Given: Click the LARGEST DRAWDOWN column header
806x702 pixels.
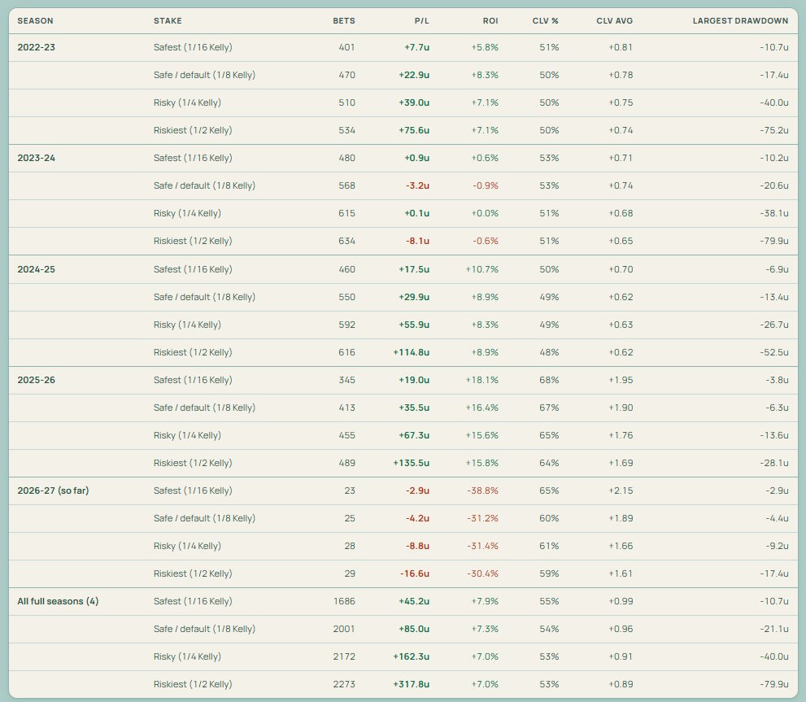Looking at the screenshot, I should tap(740, 20).
